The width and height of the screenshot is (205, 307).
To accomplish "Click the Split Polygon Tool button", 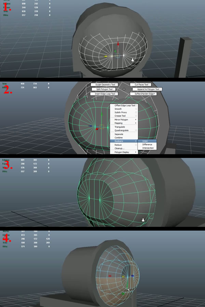I will [x=103, y=89].
